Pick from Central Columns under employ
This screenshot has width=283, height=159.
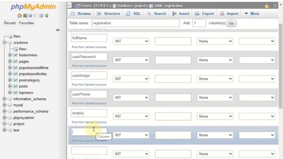point(89,122)
